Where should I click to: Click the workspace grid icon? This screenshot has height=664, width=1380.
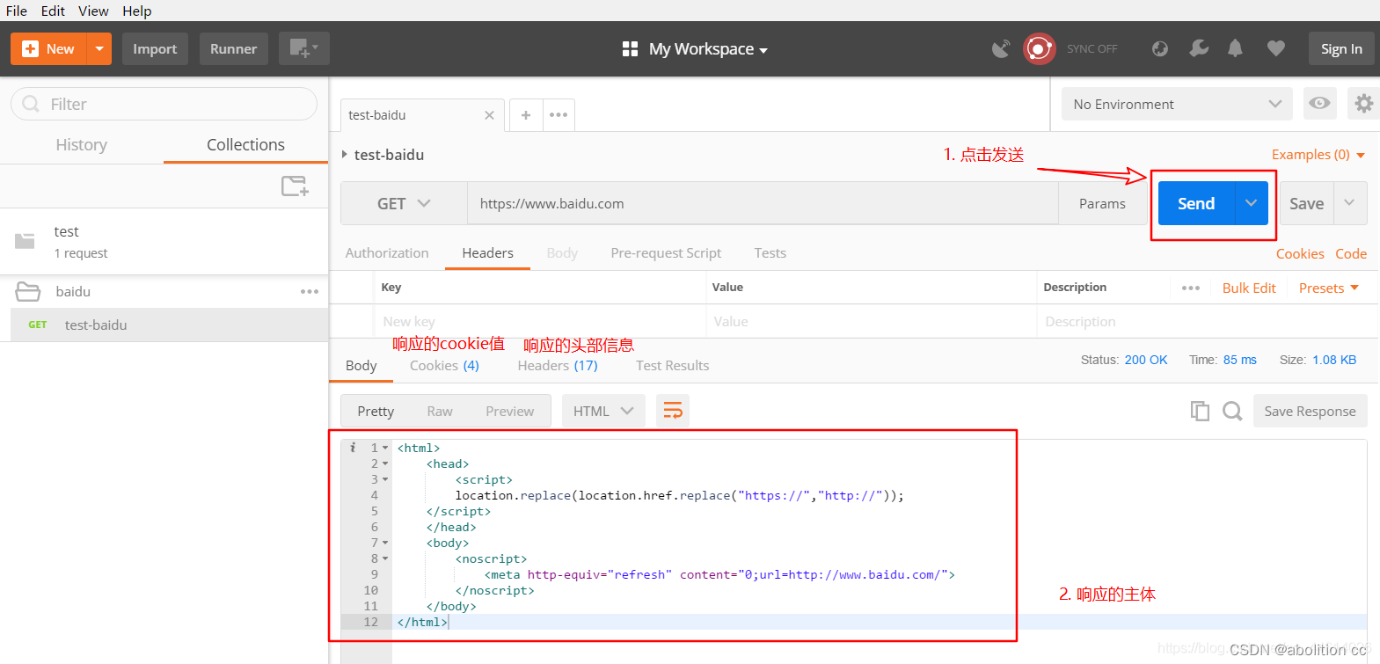pyautogui.click(x=630, y=49)
